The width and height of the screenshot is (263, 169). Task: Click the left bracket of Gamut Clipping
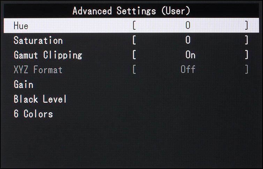(134, 55)
